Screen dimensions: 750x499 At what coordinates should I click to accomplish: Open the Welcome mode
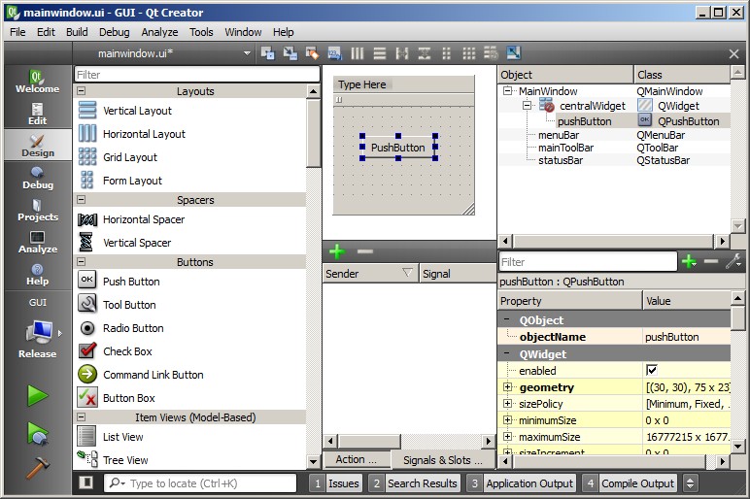(37, 82)
